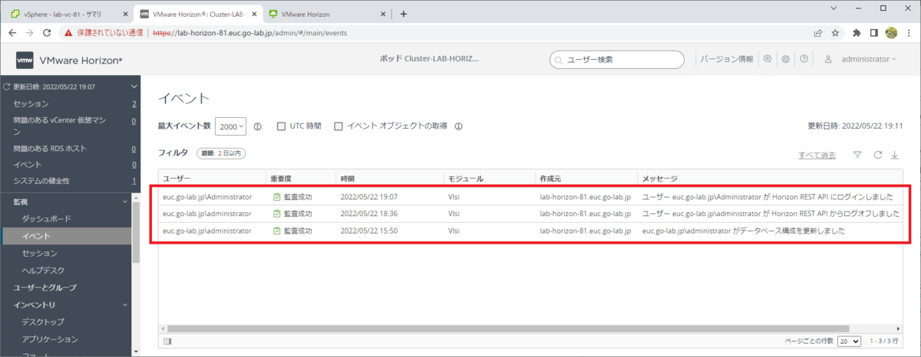The image size is (921, 357).
Task: Go back using the browser back arrow
Action: (x=12, y=33)
